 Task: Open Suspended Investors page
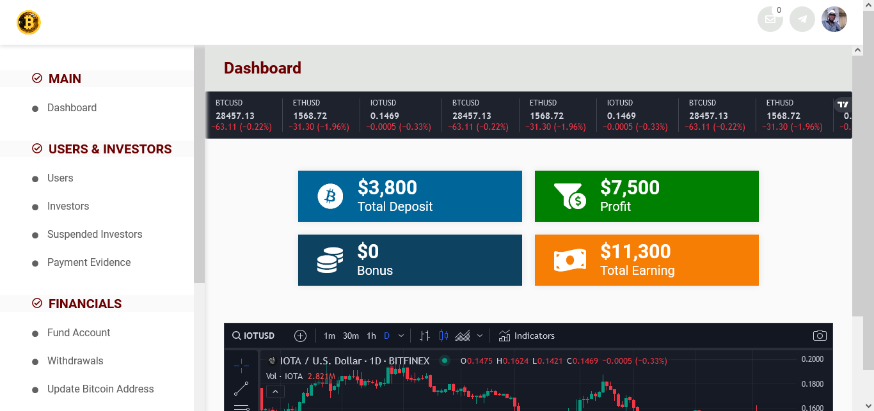click(x=95, y=235)
